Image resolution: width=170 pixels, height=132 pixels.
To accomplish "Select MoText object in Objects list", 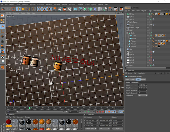I will 132,14.
